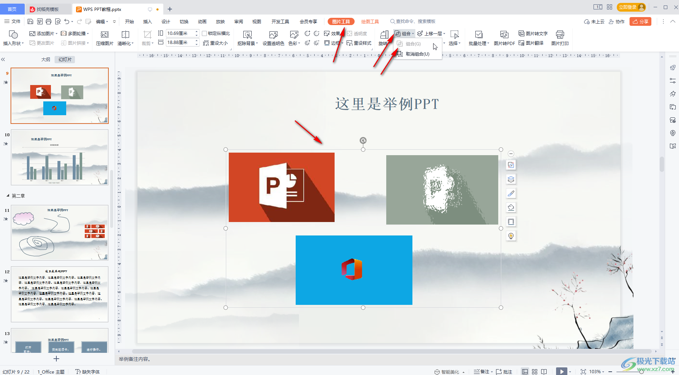The width and height of the screenshot is (679, 375).
Task: Switch to reading view toggle
Action: [x=544, y=371]
